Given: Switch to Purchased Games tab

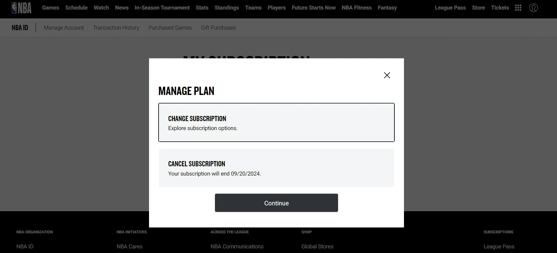Looking at the screenshot, I should point(170,28).
